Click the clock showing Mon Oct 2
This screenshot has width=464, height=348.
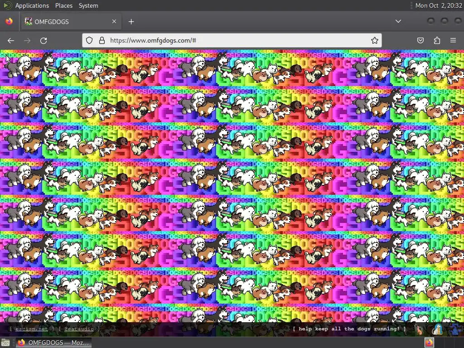439,5
